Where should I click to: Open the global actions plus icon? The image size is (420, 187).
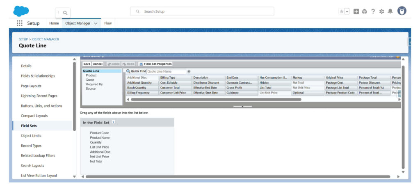(356, 11)
